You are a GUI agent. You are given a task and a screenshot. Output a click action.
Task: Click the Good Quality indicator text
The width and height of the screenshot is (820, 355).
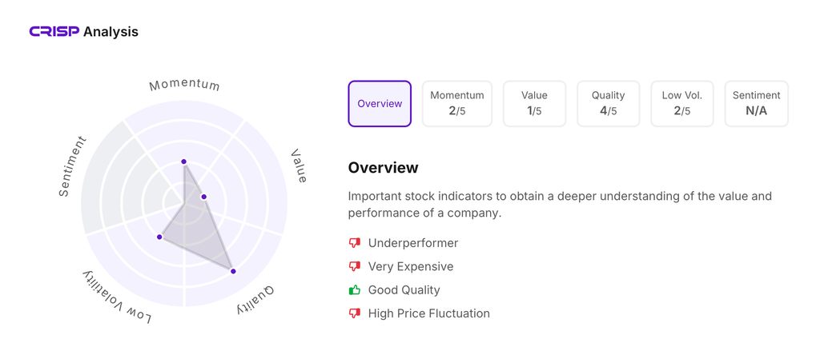click(x=404, y=289)
